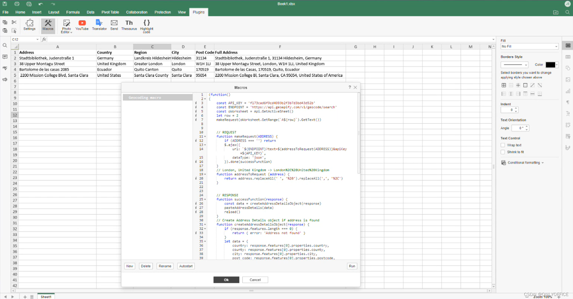
Task: Switch to the Collaboration tab
Action: pos(137,12)
